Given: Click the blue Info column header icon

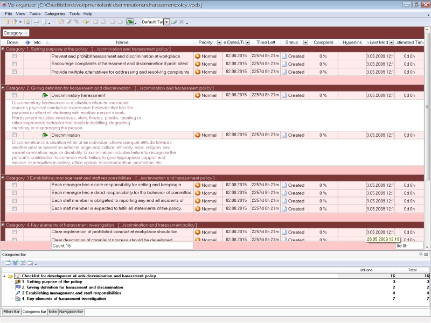Looking at the screenshot, I should [28, 43].
